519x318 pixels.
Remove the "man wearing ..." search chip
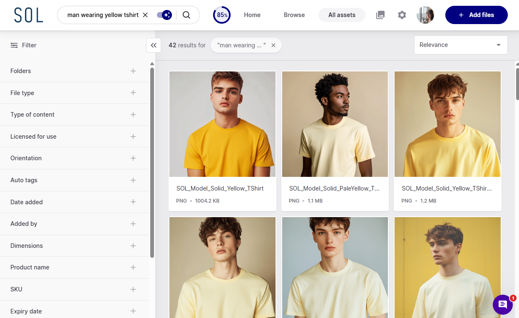tap(273, 45)
